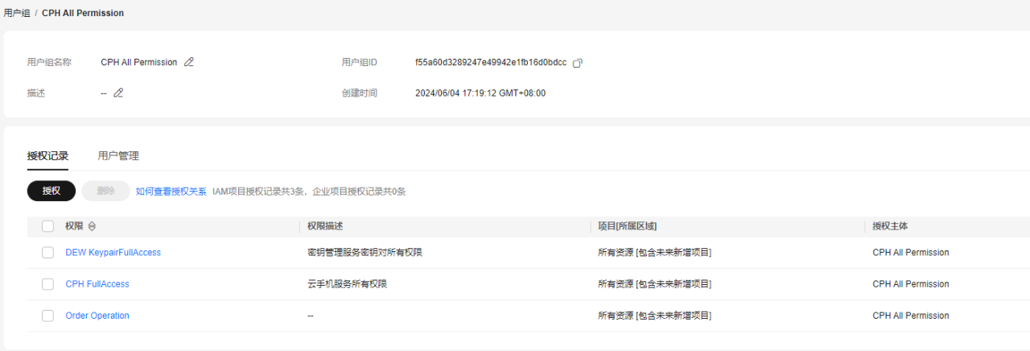Screen dimensions: 1030x351
Task: Select 所有资源 cell in Order Operation row
Action: pyautogui.click(x=654, y=316)
